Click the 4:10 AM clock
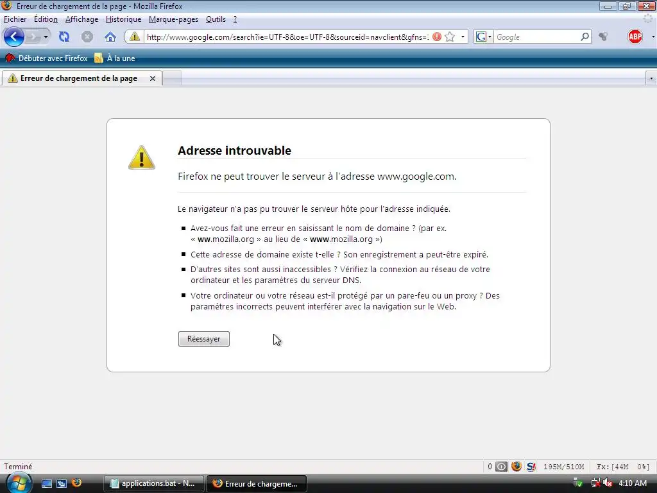The image size is (657, 493). (633, 483)
